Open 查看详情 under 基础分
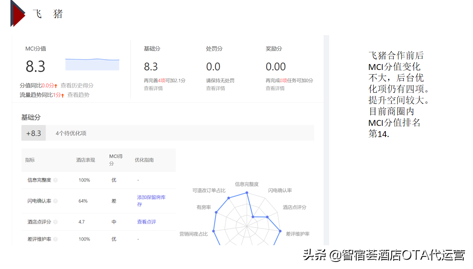Image resolution: width=473 pixels, height=269 pixels. (x=153, y=88)
